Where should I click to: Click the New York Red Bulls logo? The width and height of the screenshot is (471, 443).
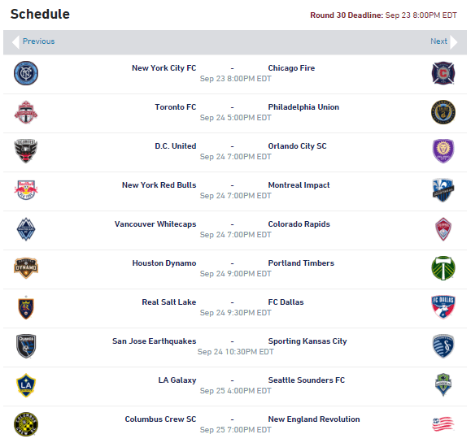[x=26, y=190]
